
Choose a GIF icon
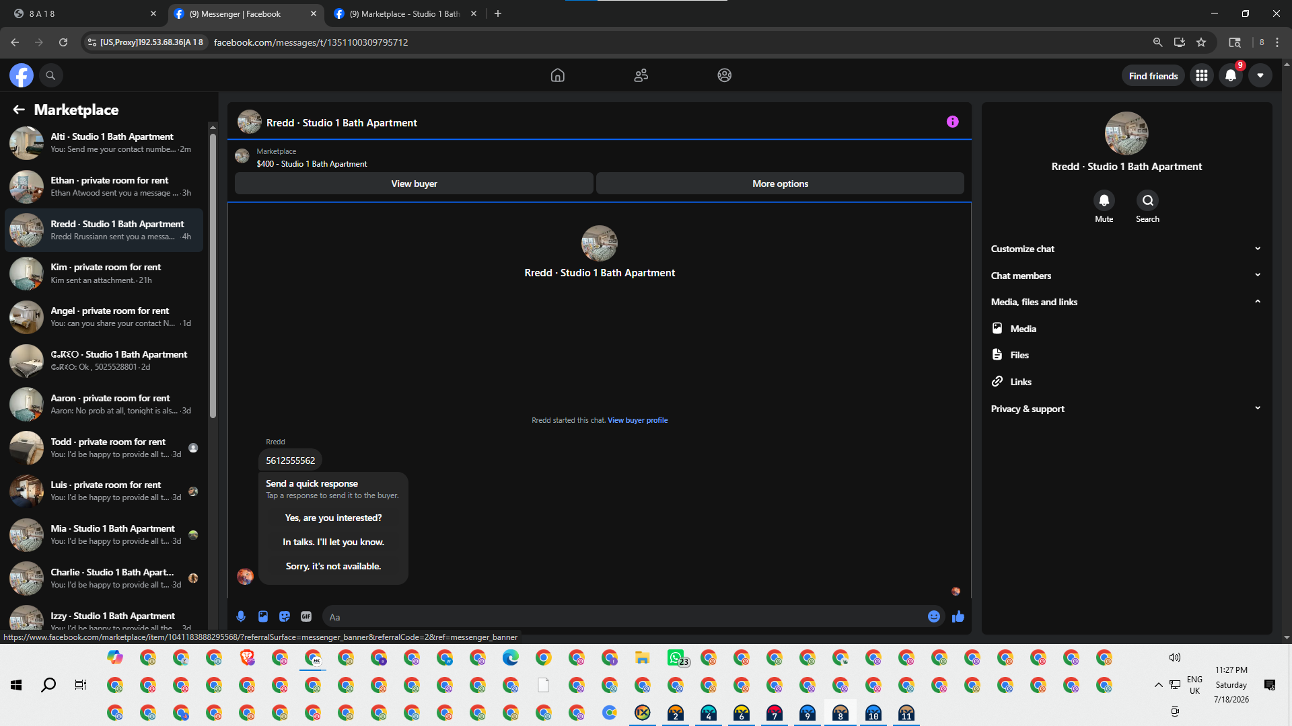[x=306, y=616]
